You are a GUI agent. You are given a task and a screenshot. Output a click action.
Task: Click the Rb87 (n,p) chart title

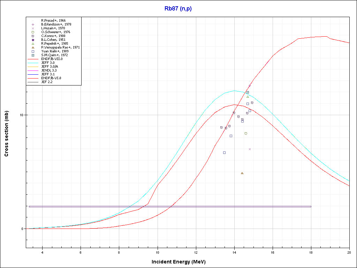point(178,9)
